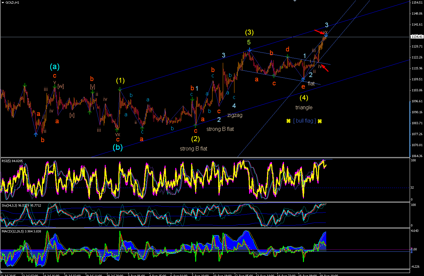The image size is (424, 276).
Task: Click the 'zigzag' text annotation
Action: tap(235, 115)
